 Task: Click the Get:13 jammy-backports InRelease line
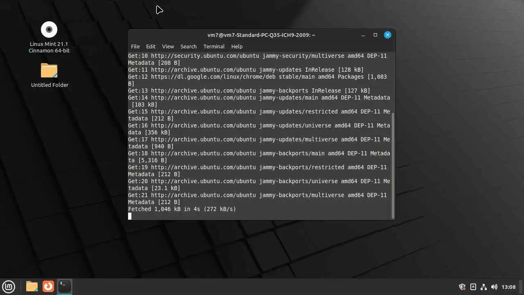(249, 91)
